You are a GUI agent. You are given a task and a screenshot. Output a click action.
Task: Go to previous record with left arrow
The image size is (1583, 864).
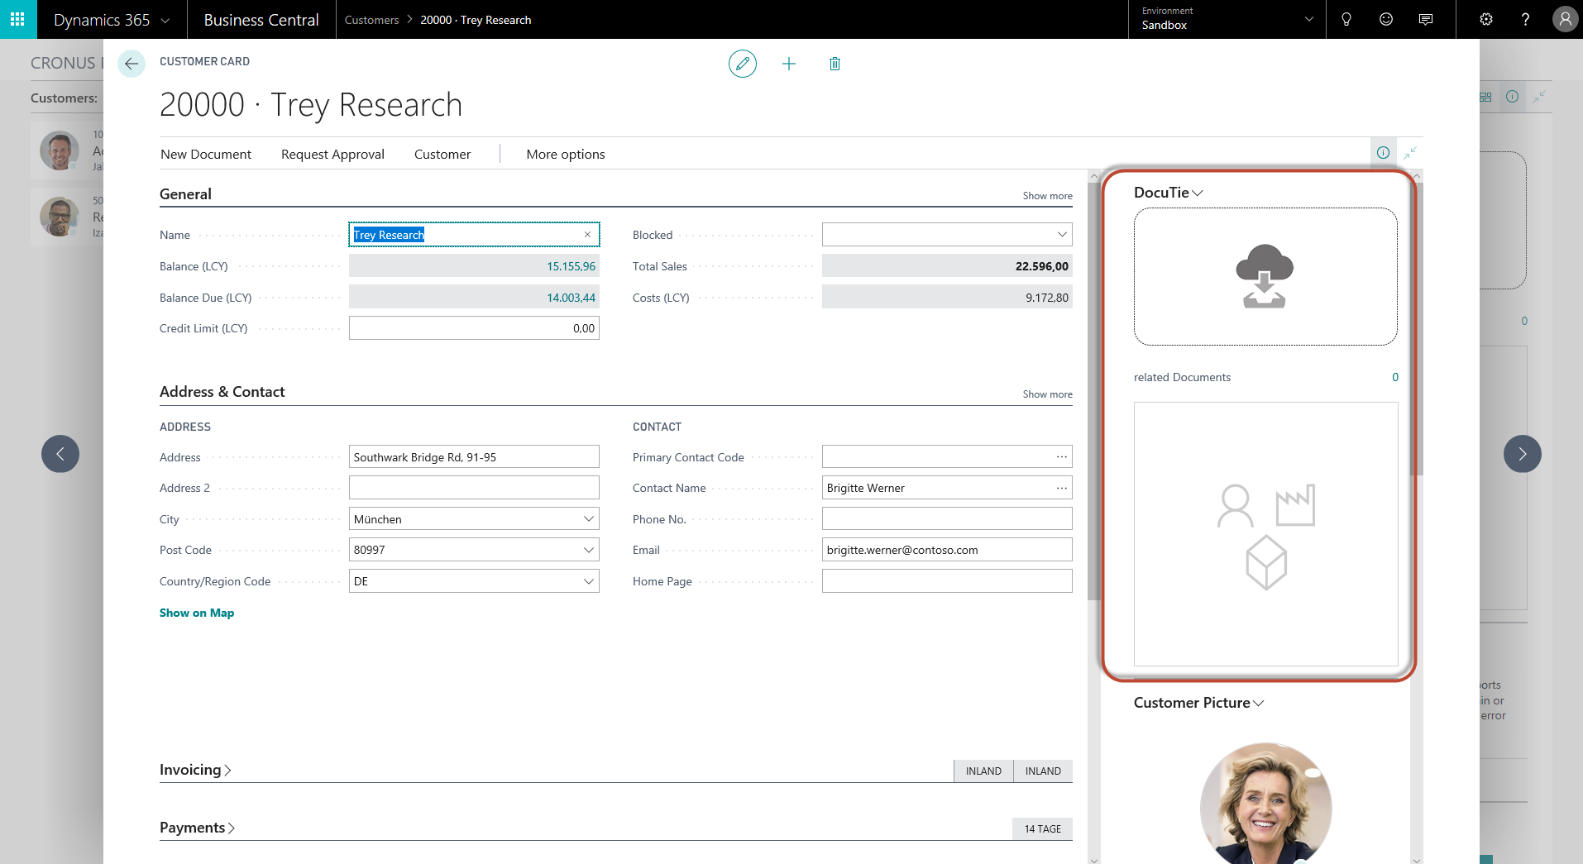tap(60, 454)
